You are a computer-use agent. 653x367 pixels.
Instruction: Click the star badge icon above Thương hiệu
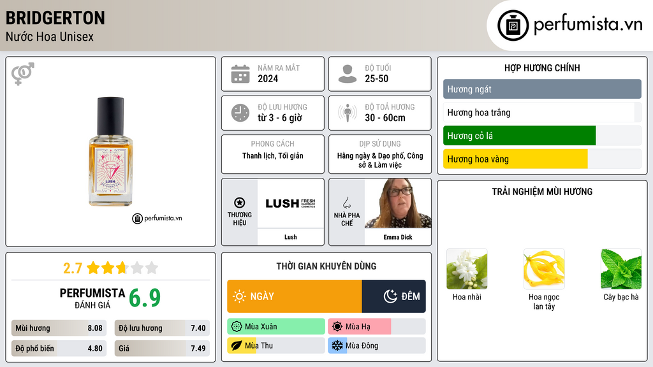[x=240, y=203]
